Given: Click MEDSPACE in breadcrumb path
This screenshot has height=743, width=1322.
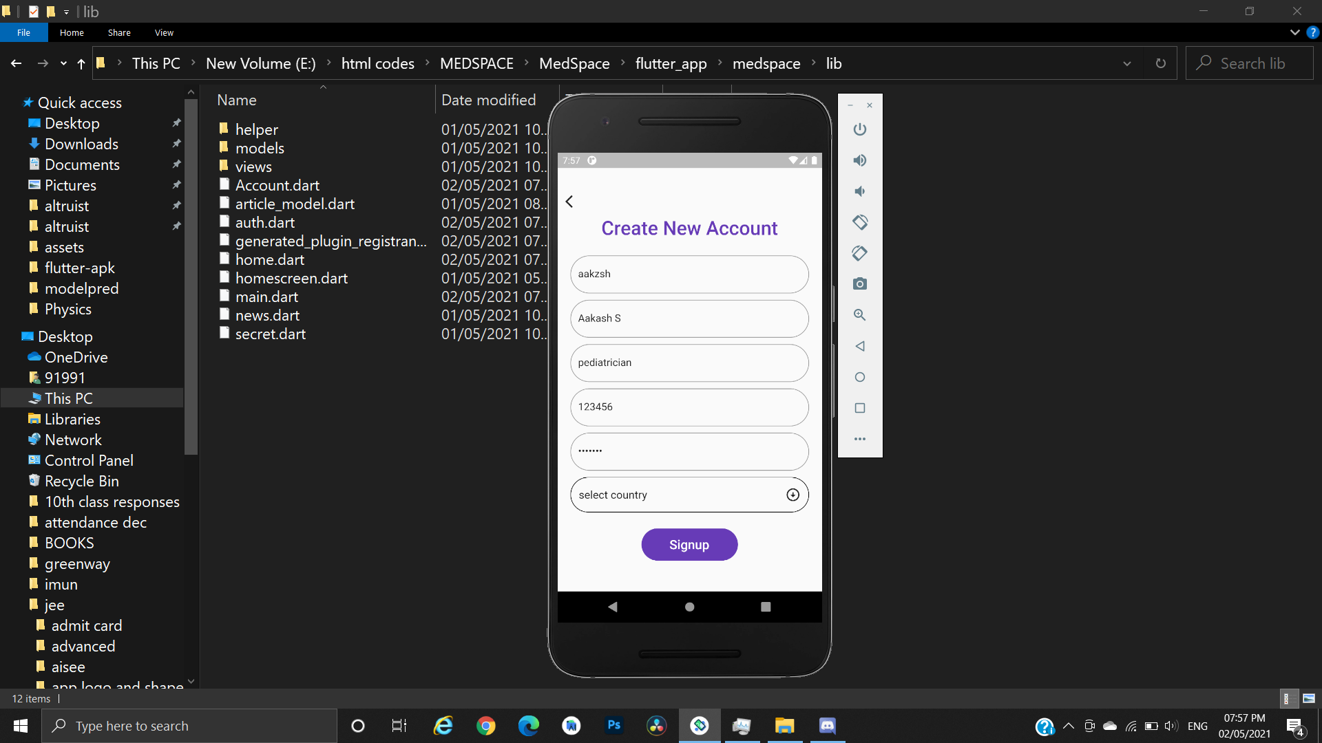Looking at the screenshot, I should pyautogui.click(x=476, y=63).
